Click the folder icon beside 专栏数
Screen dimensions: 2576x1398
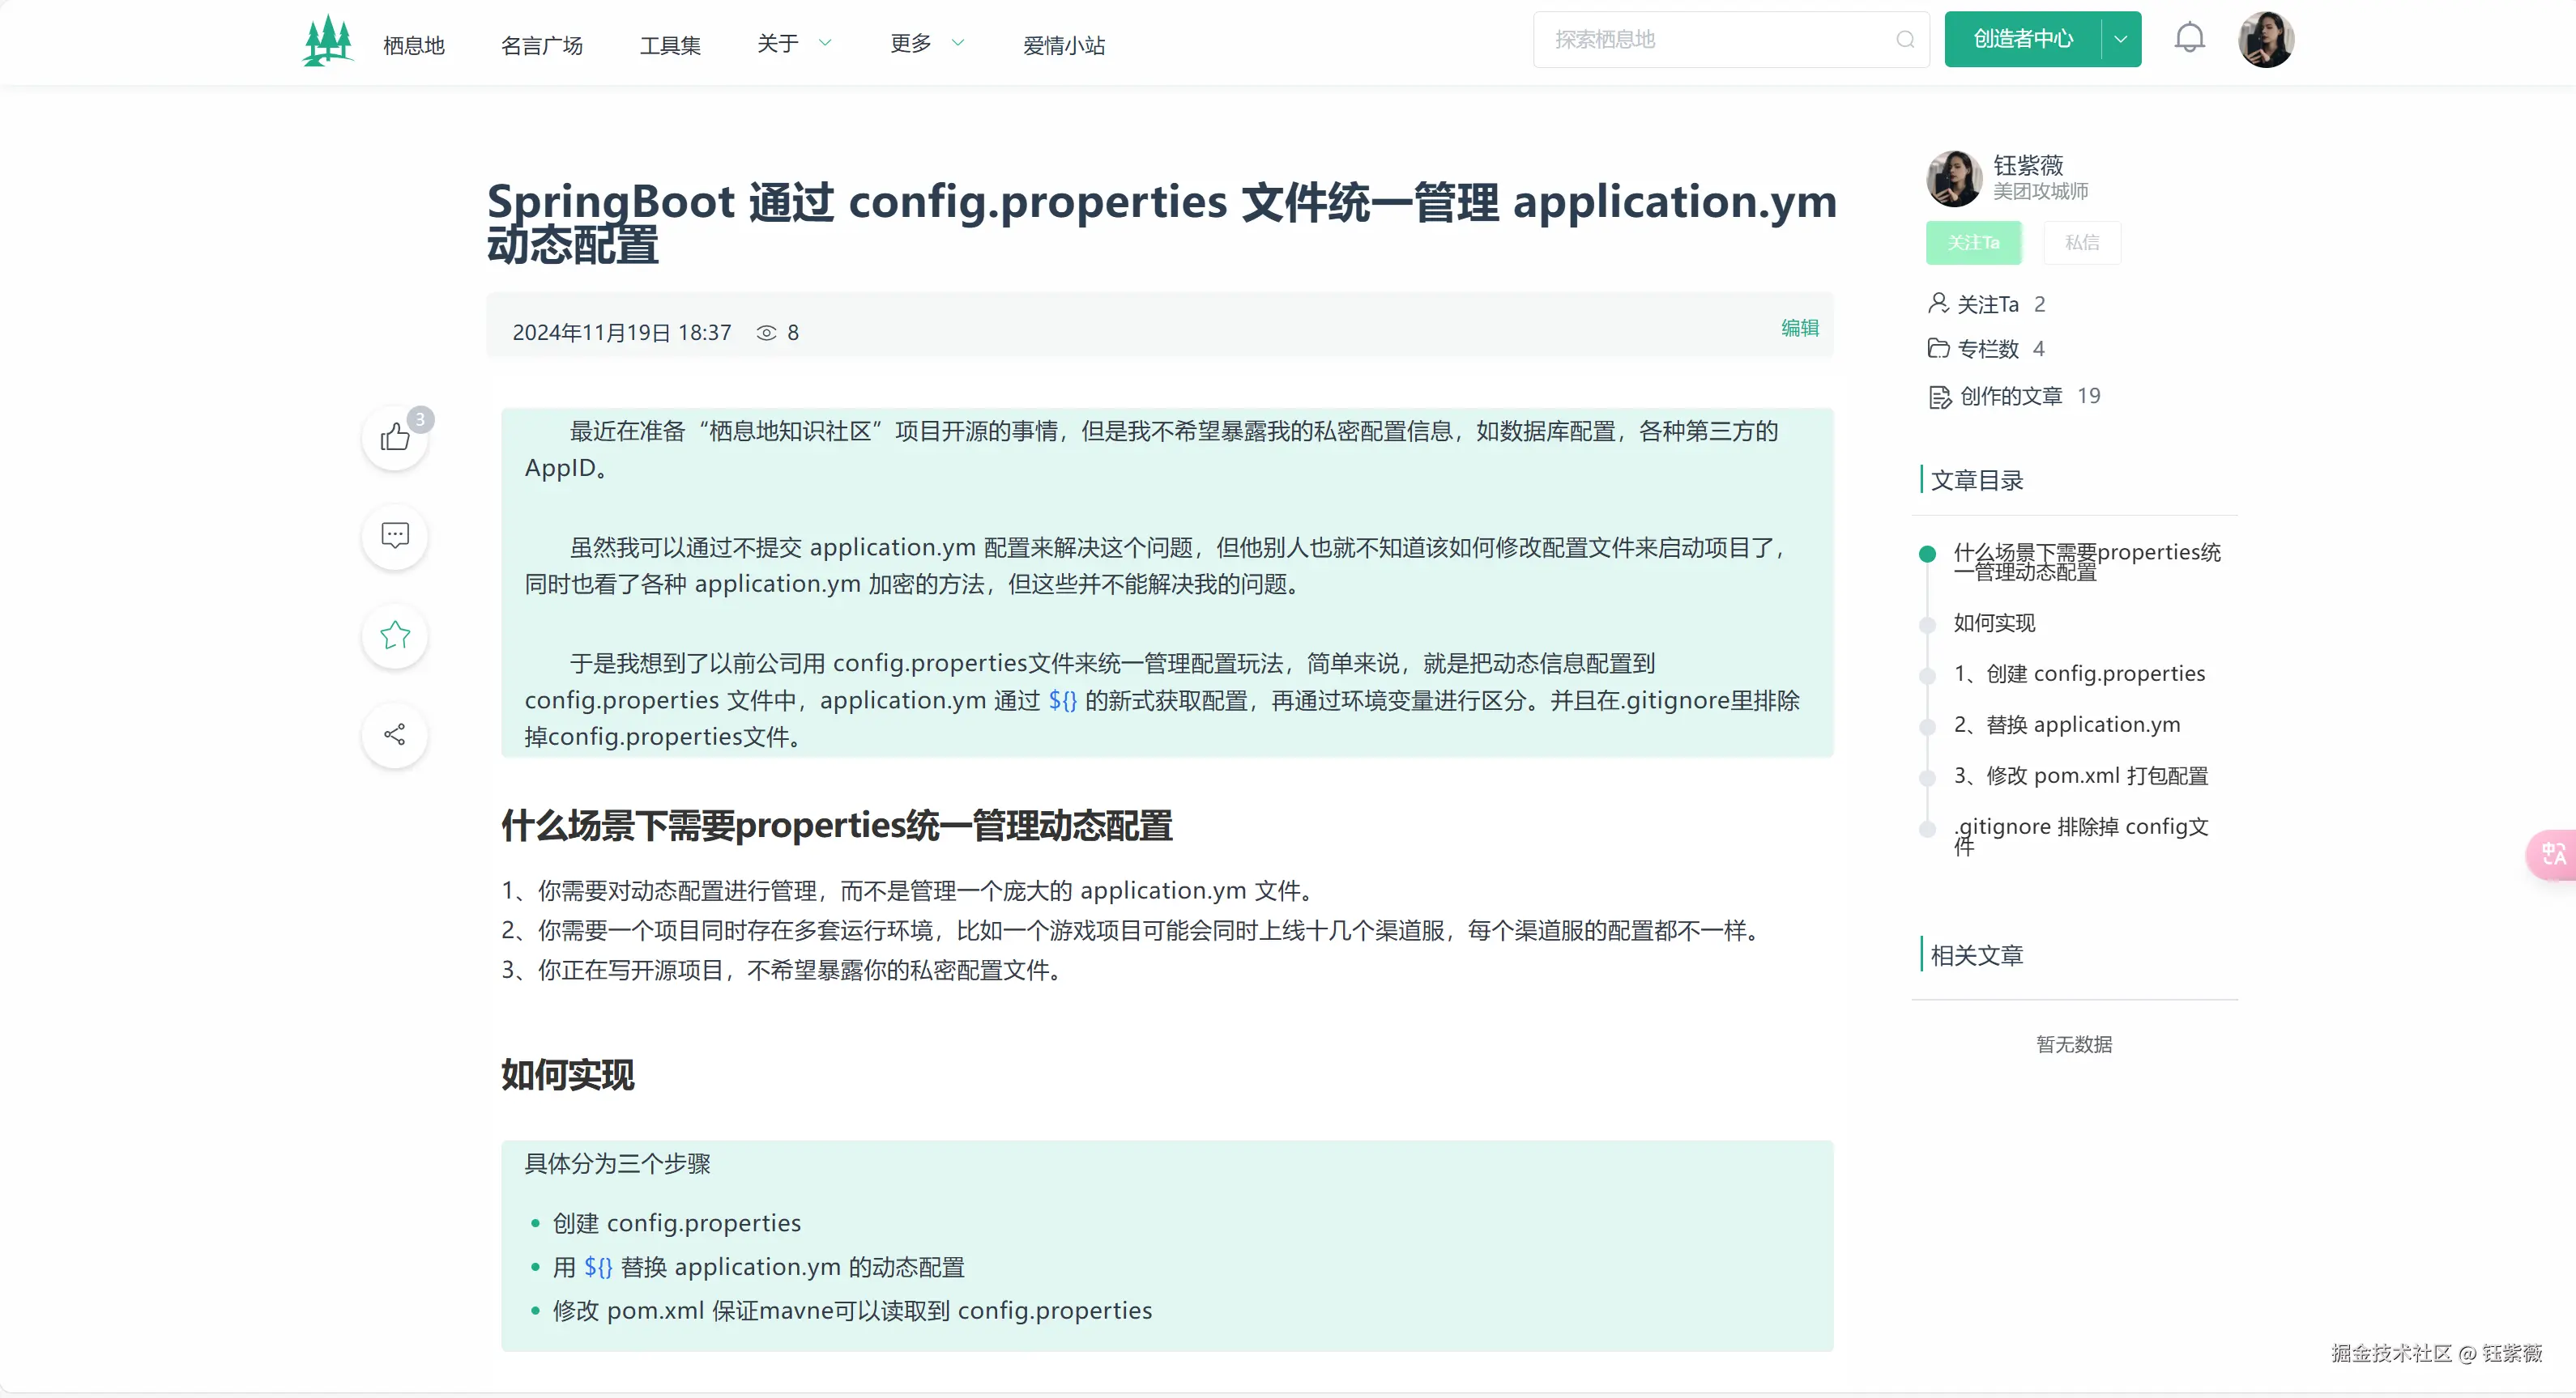(x=1939, y=349)
